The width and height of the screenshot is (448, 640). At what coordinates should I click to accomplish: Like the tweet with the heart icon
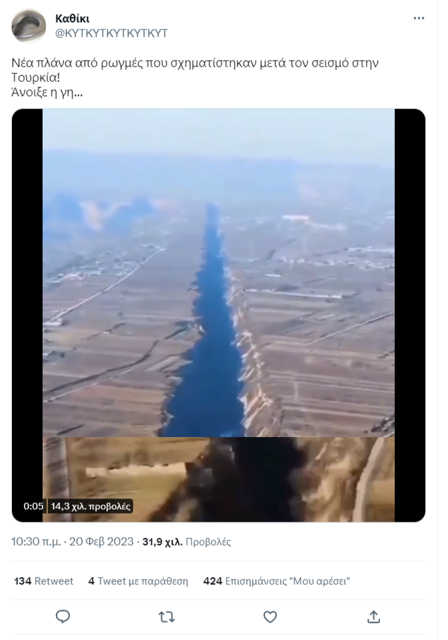click(x=270, y=616)
